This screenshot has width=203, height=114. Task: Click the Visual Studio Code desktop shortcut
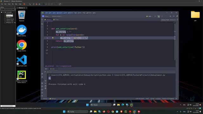[22, 60]
